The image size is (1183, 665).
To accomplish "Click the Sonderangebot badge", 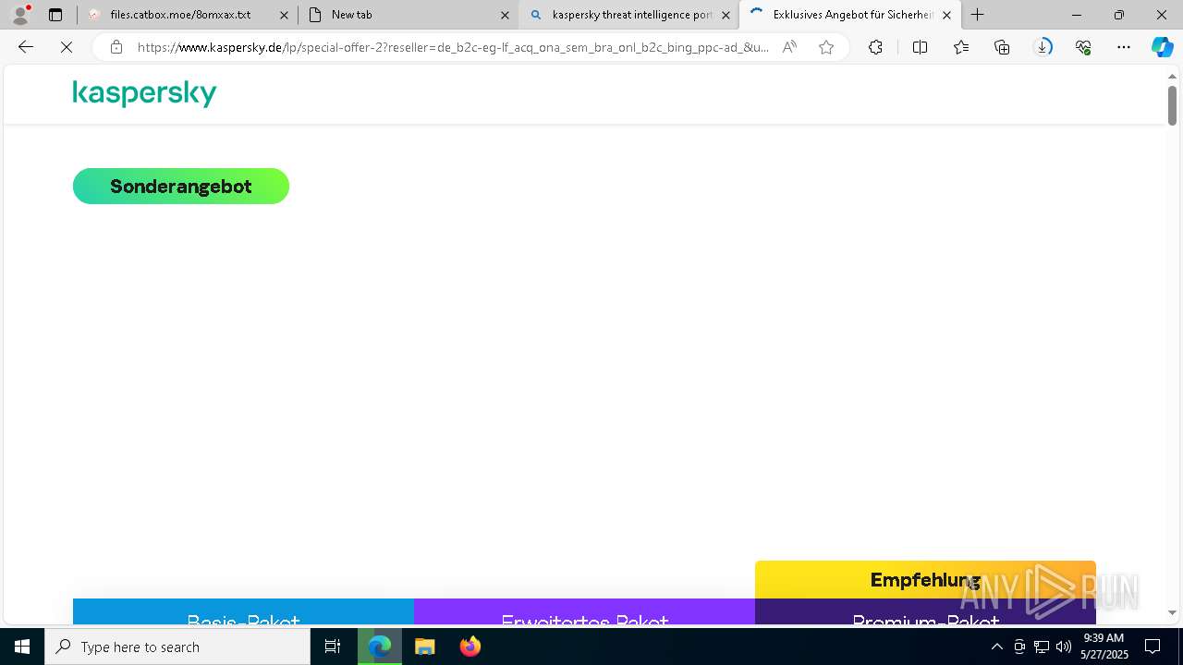I will pyautogui.click(x=181, y=187).
